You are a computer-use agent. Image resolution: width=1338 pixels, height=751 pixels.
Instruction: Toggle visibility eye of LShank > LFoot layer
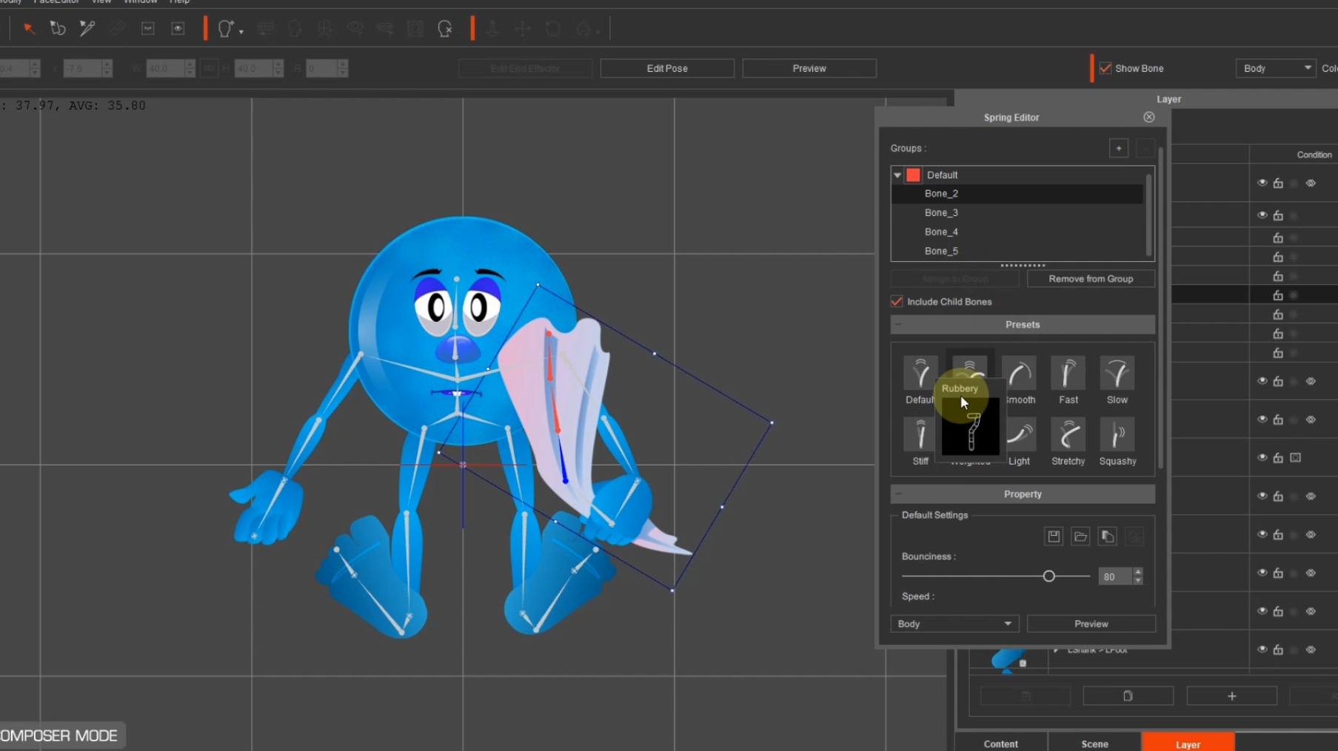tap(1262, 650)
